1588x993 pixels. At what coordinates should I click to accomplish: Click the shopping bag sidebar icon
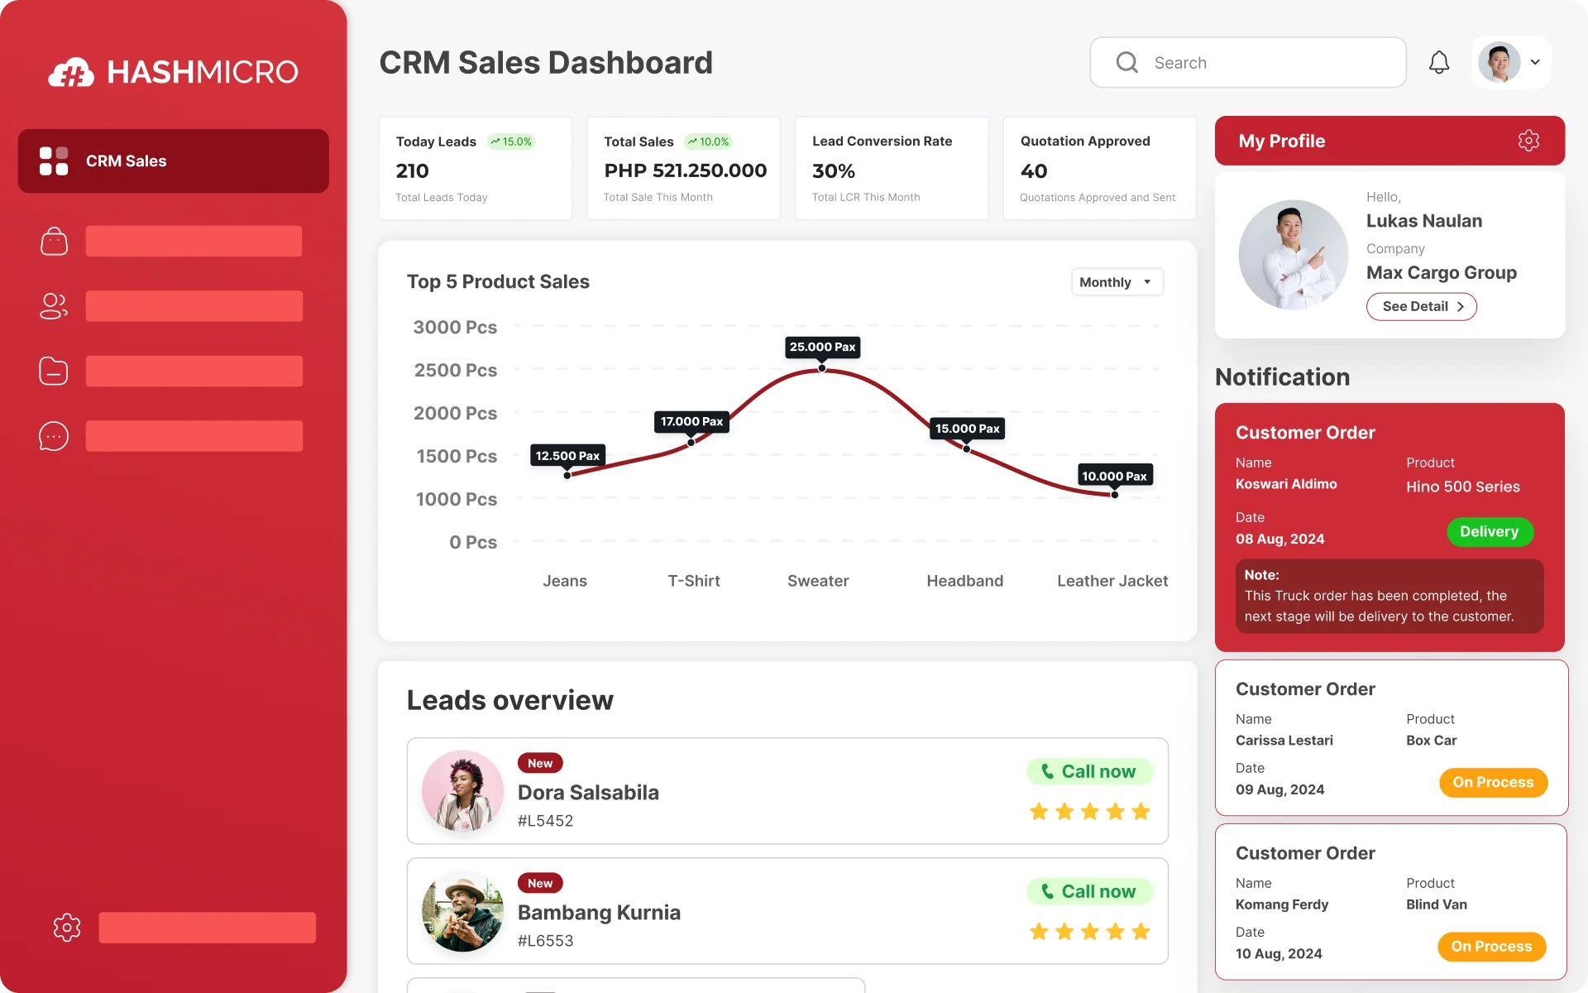[54, 242]
